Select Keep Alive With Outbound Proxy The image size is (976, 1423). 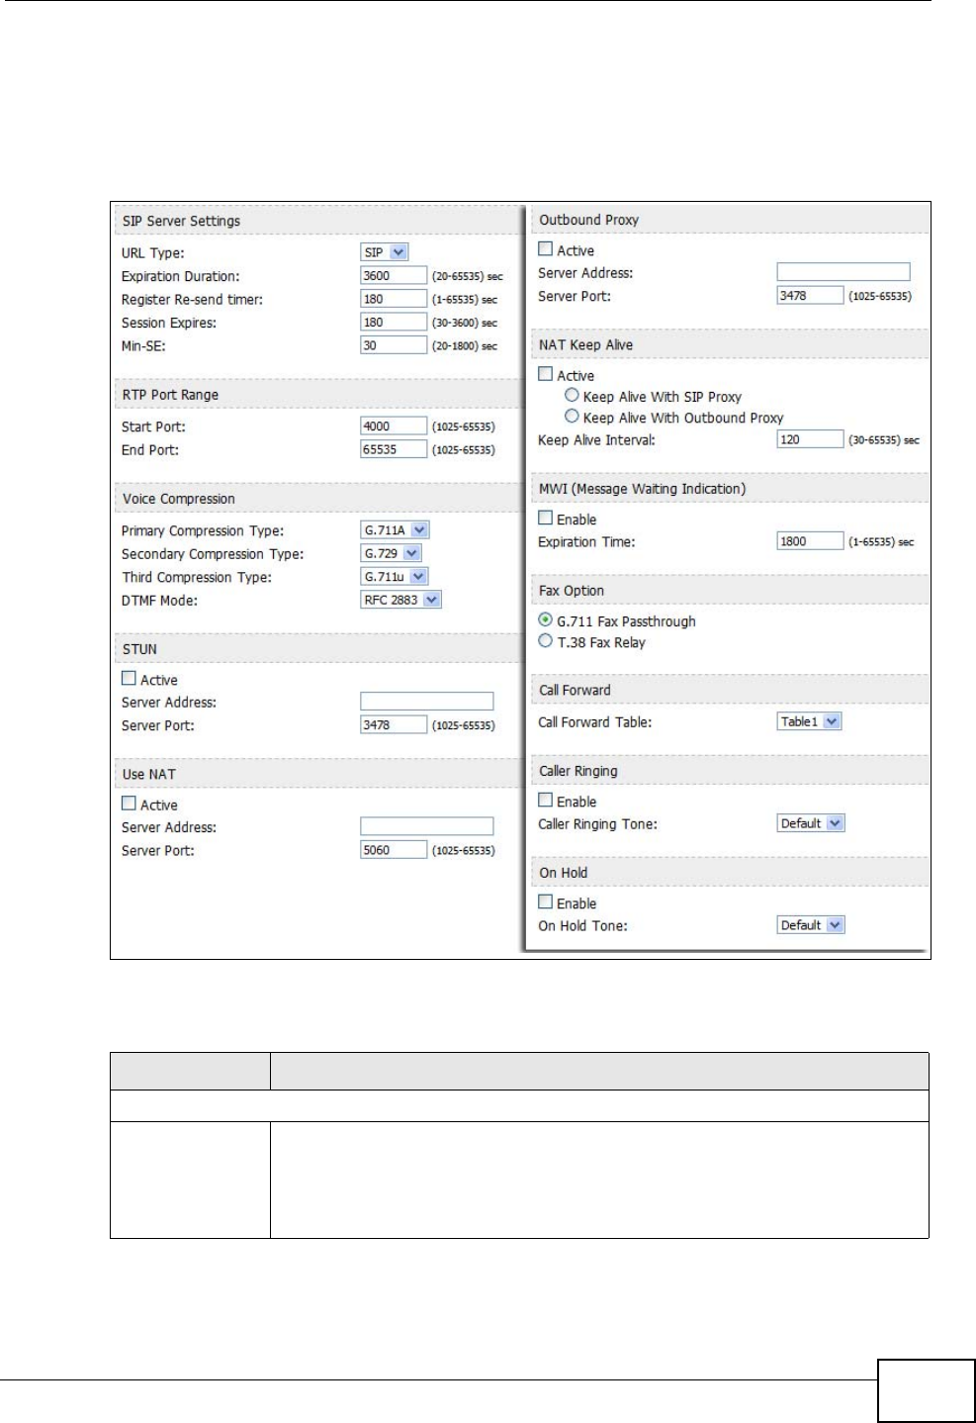tap(572, 417)
